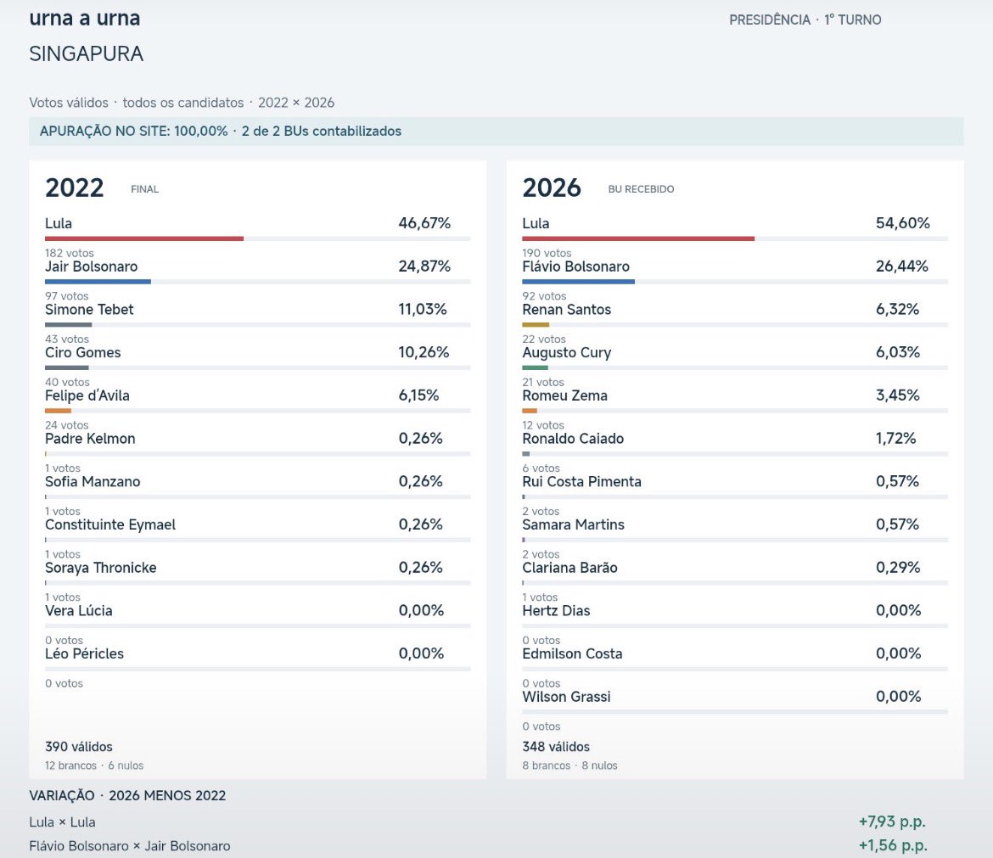
Task: Click the '348 válidos' total
Action: click(556, 747)
